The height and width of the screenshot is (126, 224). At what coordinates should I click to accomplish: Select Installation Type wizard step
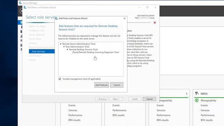tap(36, 30)
